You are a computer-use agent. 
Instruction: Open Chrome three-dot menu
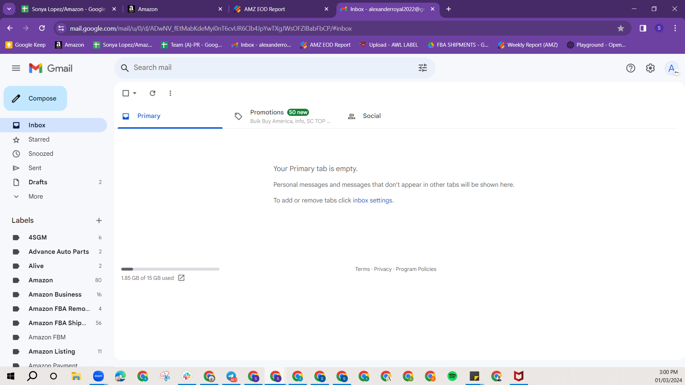pyautogui.click(x=675, y=28)
